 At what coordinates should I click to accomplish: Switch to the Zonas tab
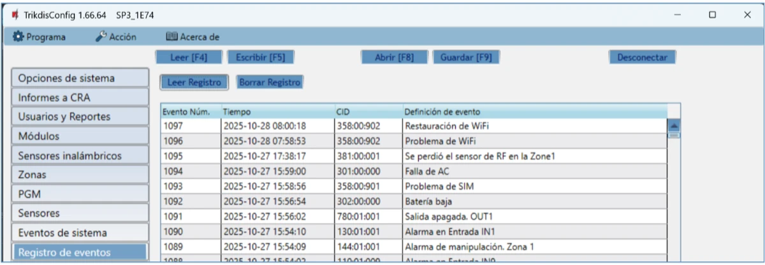80,175
